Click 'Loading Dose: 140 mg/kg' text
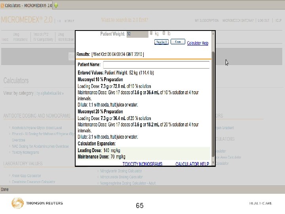Image resolution: width=285 pixels, height=214 pixels. [x=99, y=151]
